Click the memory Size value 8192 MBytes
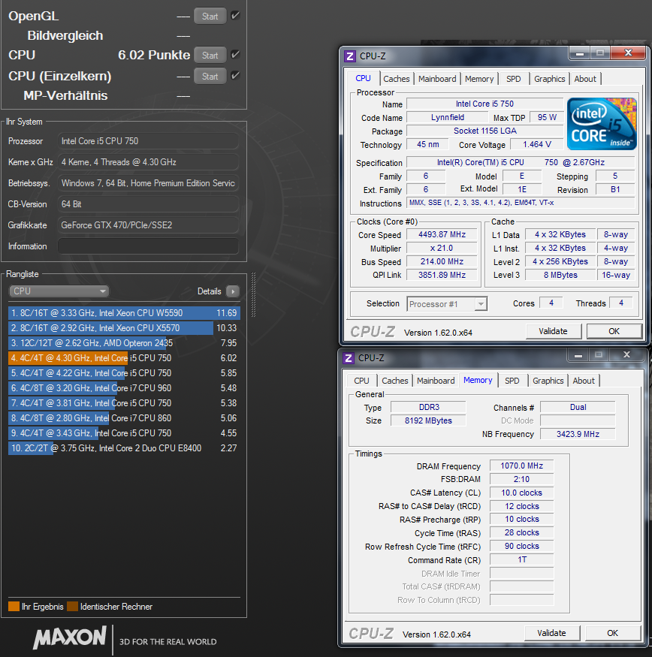Image resolution: width=652 pixels, height=657 pixels. 428,420
